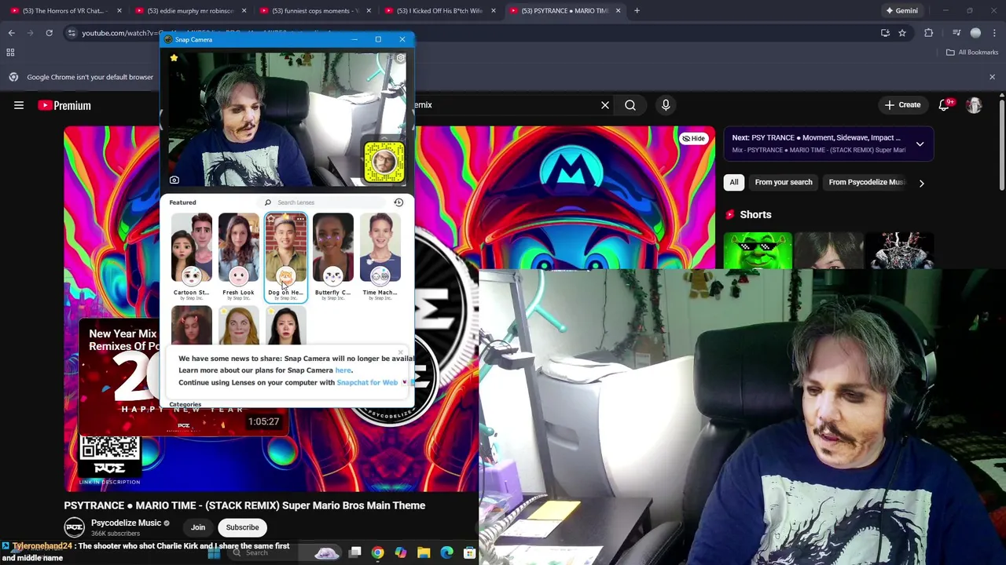Viewport: 1006px width, 565px height.
Task: Open Chrome profile avatar
Action: click(975, 33)
